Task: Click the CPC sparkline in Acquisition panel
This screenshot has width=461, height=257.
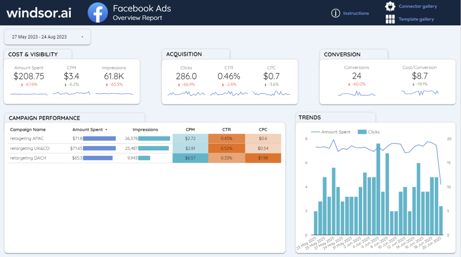Action: 271,94
